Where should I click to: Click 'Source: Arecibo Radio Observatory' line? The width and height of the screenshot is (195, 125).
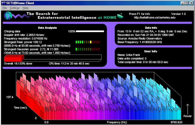tap(140, 39)
